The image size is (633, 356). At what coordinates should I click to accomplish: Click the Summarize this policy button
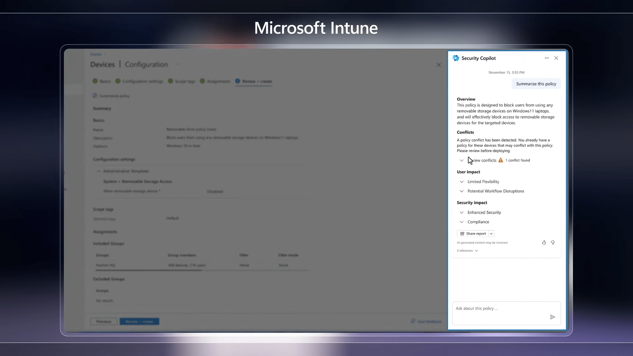pyautogui.click(x=536, y=83)
